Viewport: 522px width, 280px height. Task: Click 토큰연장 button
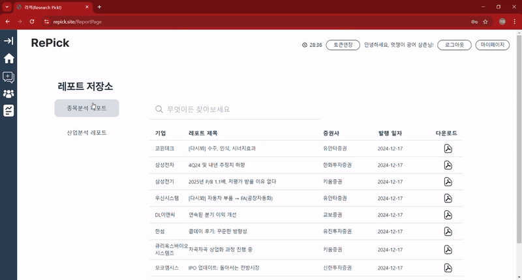[x=343, y=45]
